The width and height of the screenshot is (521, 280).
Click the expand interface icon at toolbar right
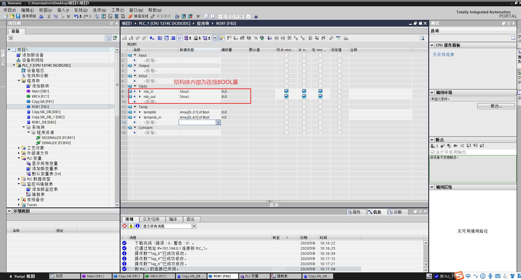[422, 38]
